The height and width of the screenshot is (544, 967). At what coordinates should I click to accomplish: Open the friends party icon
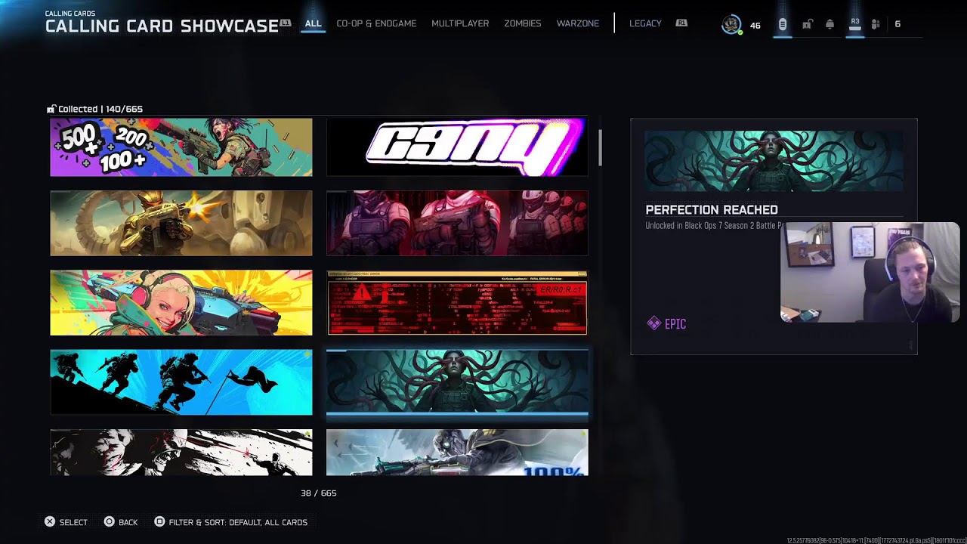[876, 24]
